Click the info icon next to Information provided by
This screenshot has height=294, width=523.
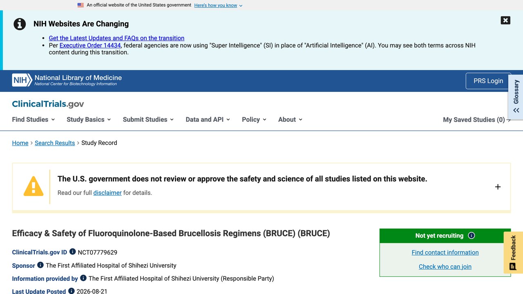pyautogui.click(x=83, y=278)
